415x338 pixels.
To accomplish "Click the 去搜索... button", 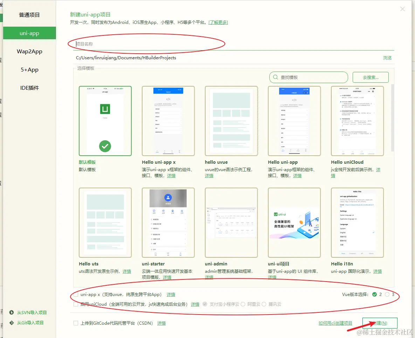I will pyautogui.click(x=371, y=77).
